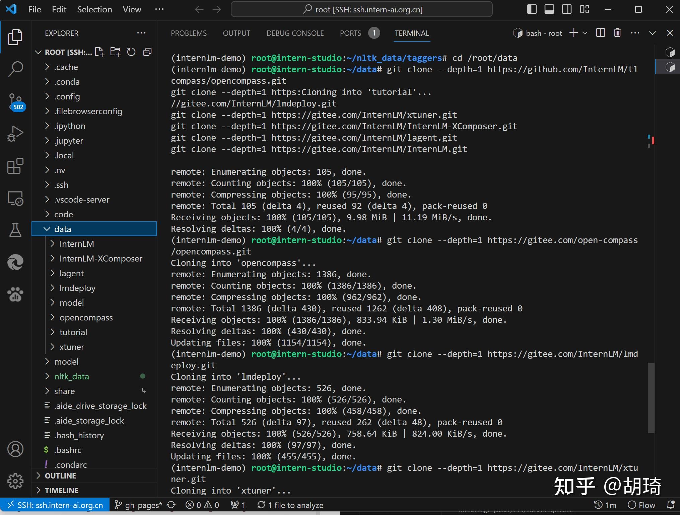The image size is (680, 515).
Task: Refresh the explorer file tree
Action: click(131, 52)
